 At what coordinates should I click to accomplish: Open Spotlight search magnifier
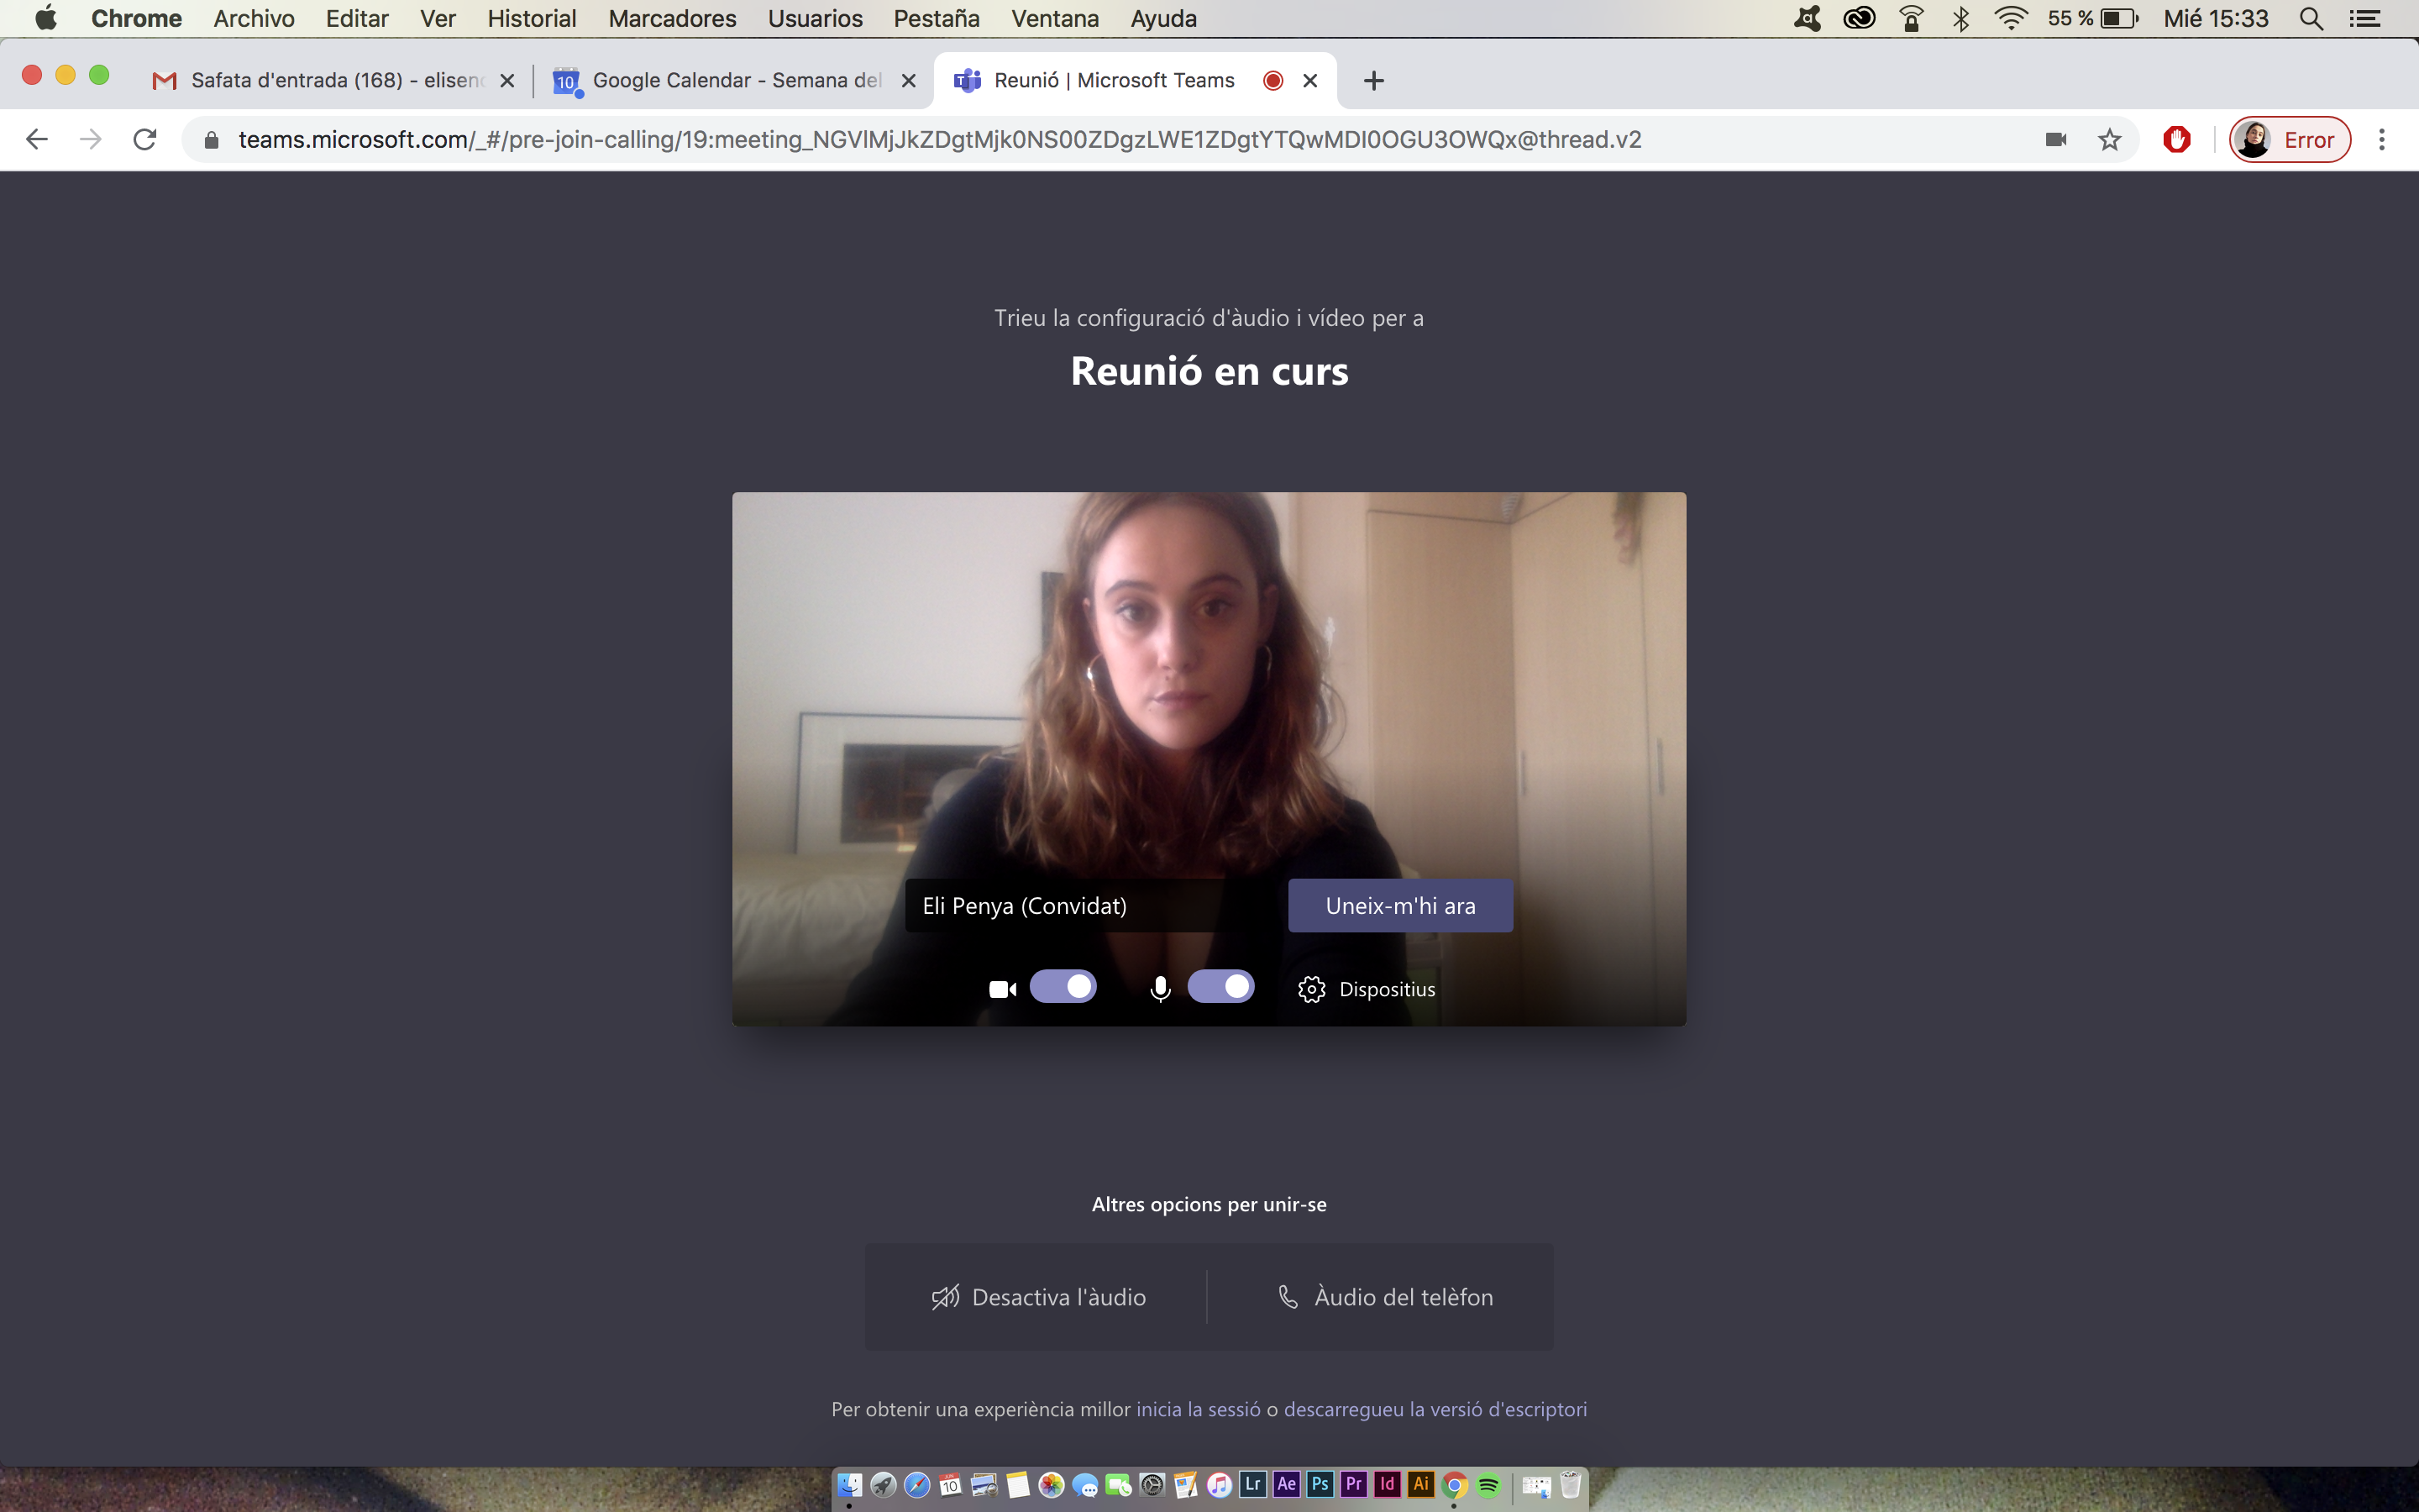[2310, 18]
